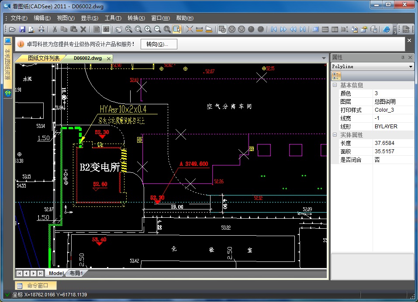Select the highlighted window-select cursor tool
Viewport: 418px width, 302px height.
pyautogui.click(x=177, y=29)
